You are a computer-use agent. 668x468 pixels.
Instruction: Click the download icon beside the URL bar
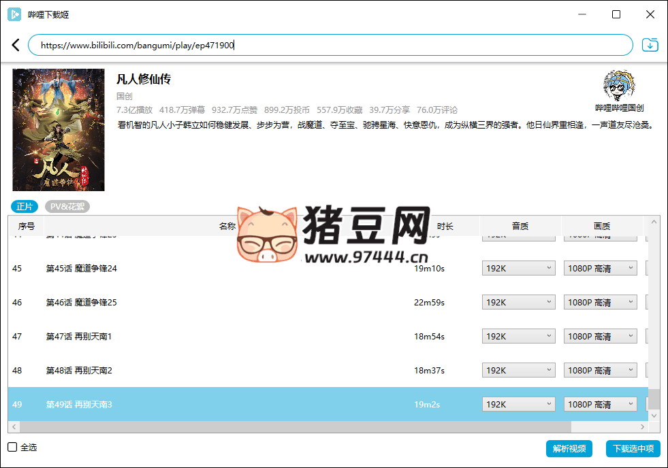650,44
